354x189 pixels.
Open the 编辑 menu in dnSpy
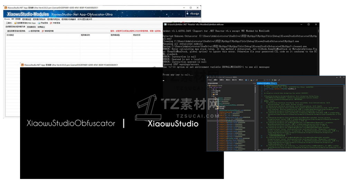[216, 80]
